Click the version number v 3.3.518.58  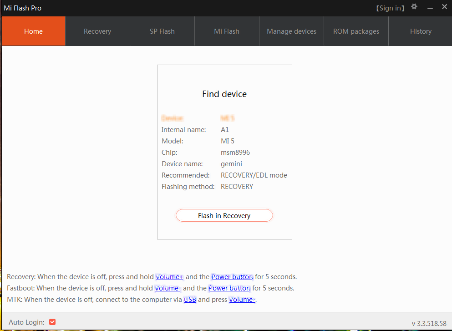point(429,324)
